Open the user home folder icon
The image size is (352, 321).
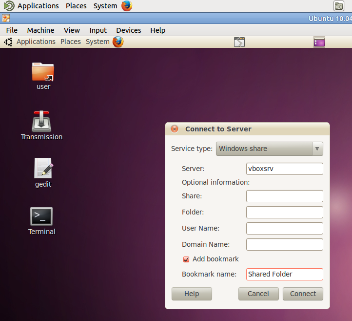43,72
